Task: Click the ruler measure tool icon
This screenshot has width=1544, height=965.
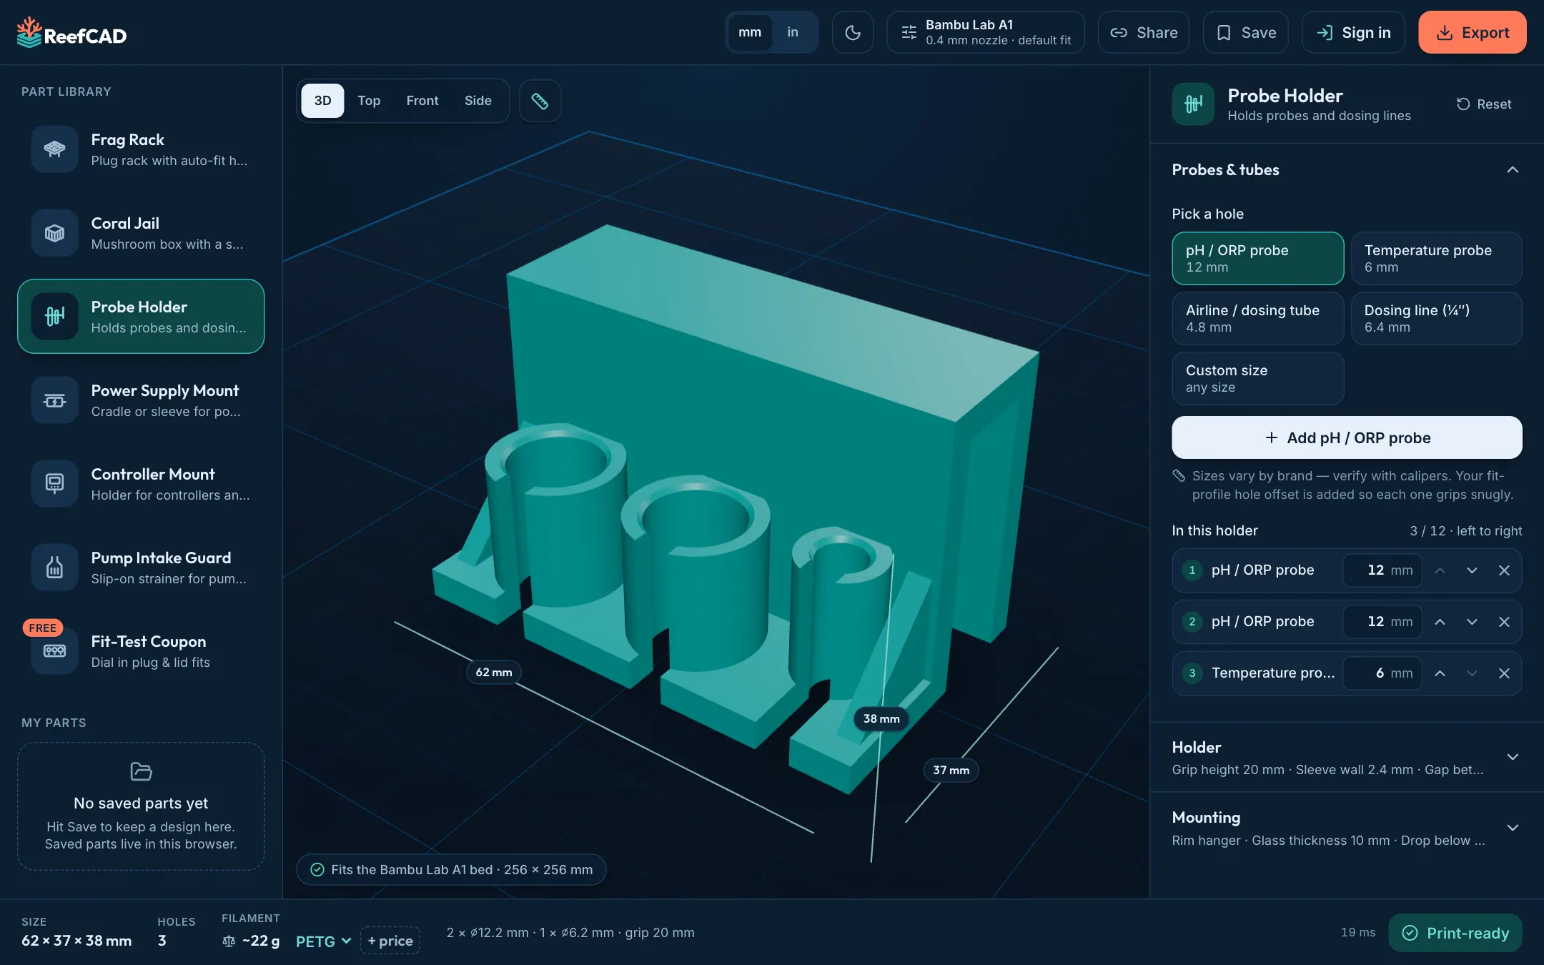Action: 540,101
